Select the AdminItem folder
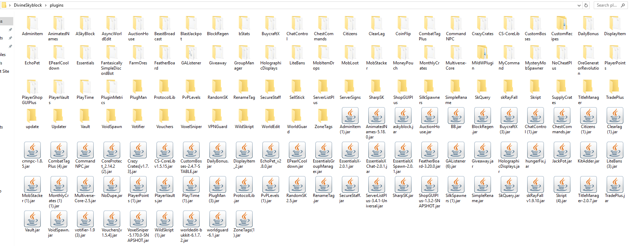The width and height of the screenshot is (630, 246). [32, 26]
